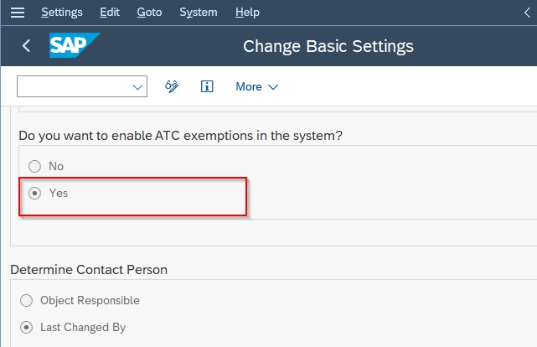Viewport: 537px width, 347px height.
Task: Expand the More menu
Action: [x=257, y=86]
